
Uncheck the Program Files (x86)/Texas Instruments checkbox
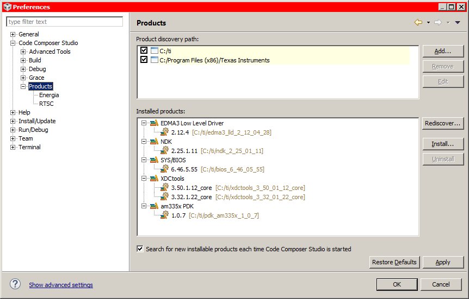[x=144, y=60]
